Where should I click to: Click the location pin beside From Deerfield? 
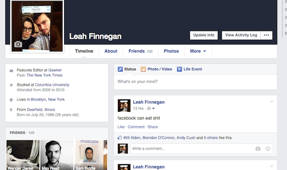click(11, 110)
